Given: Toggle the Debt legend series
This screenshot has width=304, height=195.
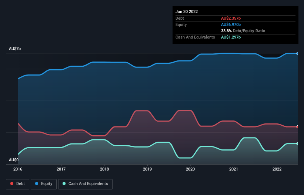Looking at the screenshot, I should click(18, 184).
